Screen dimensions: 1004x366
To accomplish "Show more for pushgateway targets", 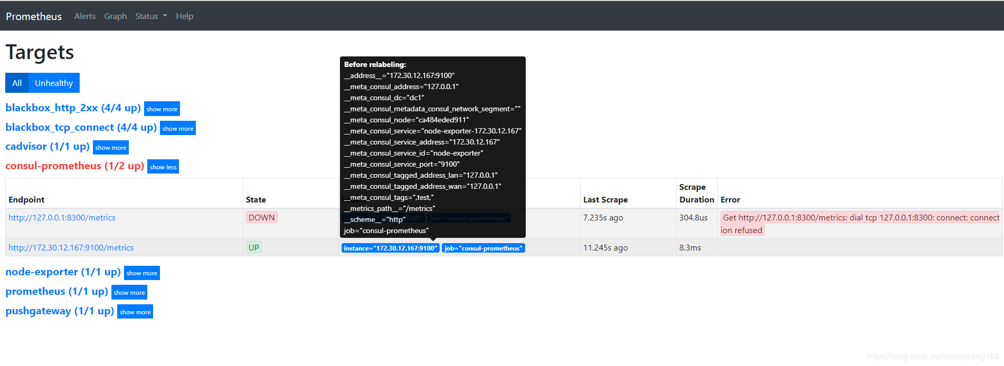I will [x=135, y=312].
